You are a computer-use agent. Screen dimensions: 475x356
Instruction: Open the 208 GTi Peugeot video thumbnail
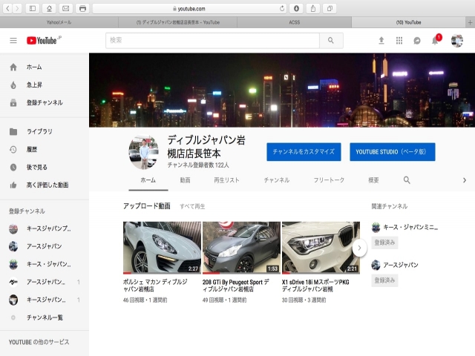click(241, 248)
